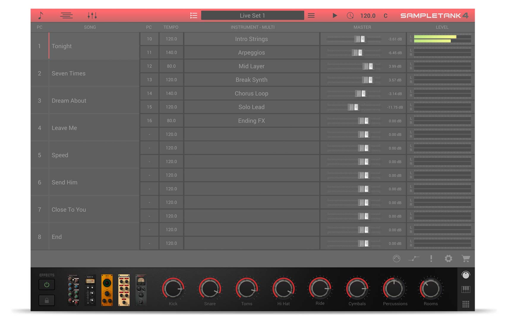
Task: Click the Solo Lead master volume slider
Action: pos(353,107)
